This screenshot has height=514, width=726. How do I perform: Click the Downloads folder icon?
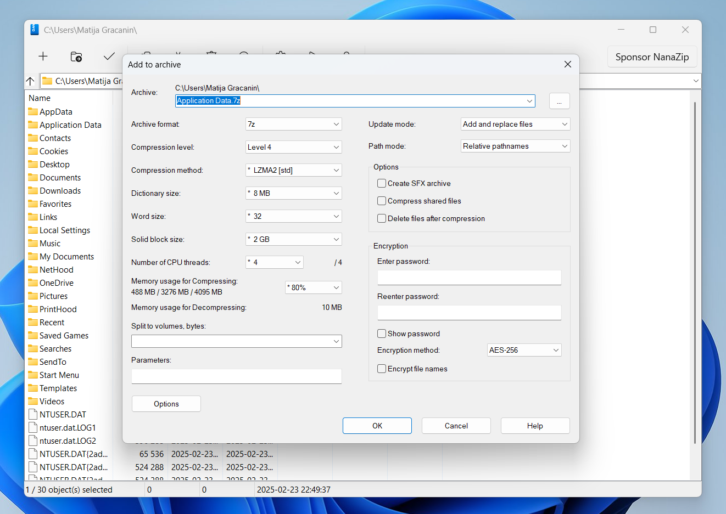pos(33,190)
